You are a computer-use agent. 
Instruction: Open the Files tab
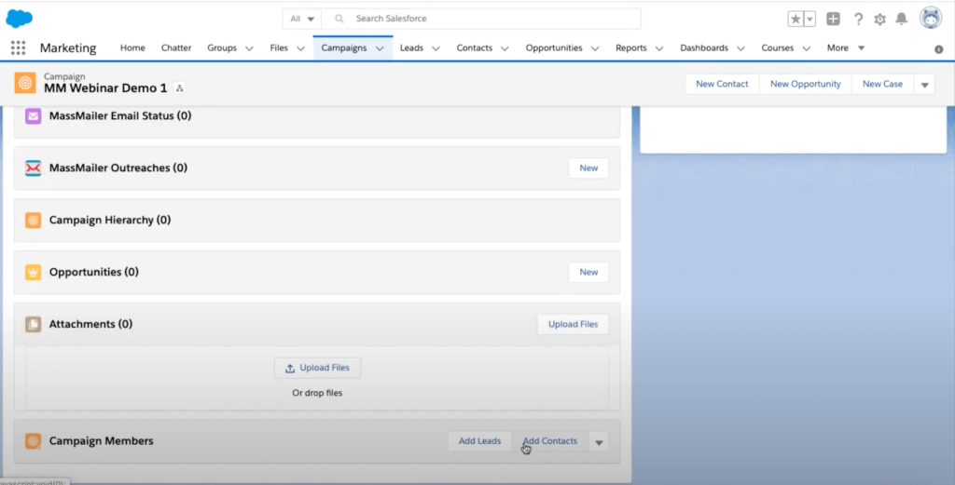tap(278, 47)
